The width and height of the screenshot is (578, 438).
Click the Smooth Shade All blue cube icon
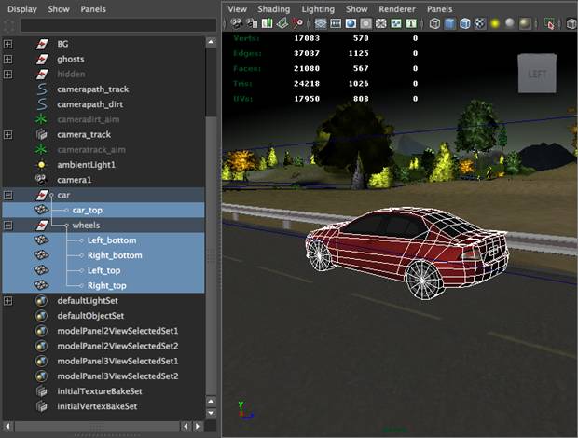point(449,23)
